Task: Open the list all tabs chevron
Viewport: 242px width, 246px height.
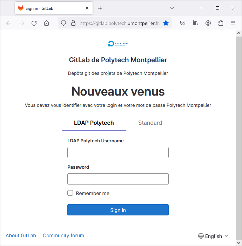Action: pyautogui.click(x=172, y=8)
